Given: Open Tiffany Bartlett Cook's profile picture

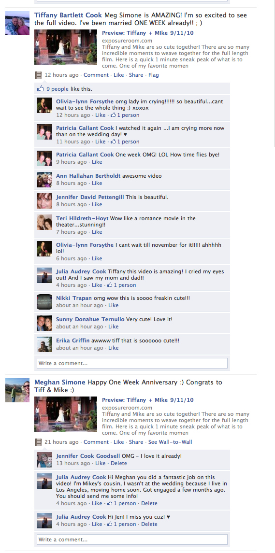Looking at the screenshot, I should point(17,23).
